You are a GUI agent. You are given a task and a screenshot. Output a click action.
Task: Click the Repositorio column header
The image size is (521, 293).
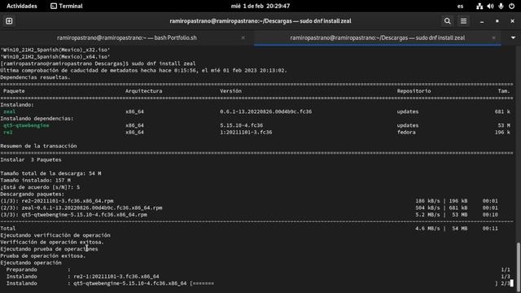pos(414,91)
